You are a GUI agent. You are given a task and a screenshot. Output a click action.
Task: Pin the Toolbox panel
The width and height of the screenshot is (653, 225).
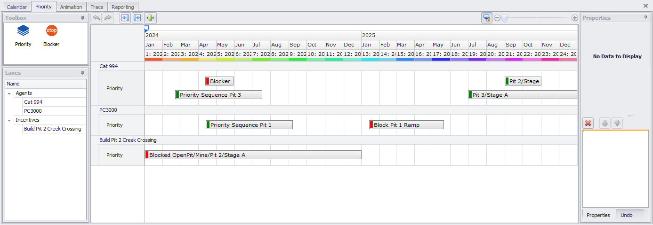pyautogui.click(x=82, y=18)
